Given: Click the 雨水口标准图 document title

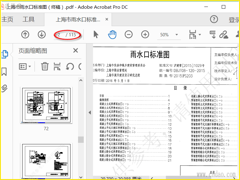Looking at the screenshot, I should click(x=150, y=55).
